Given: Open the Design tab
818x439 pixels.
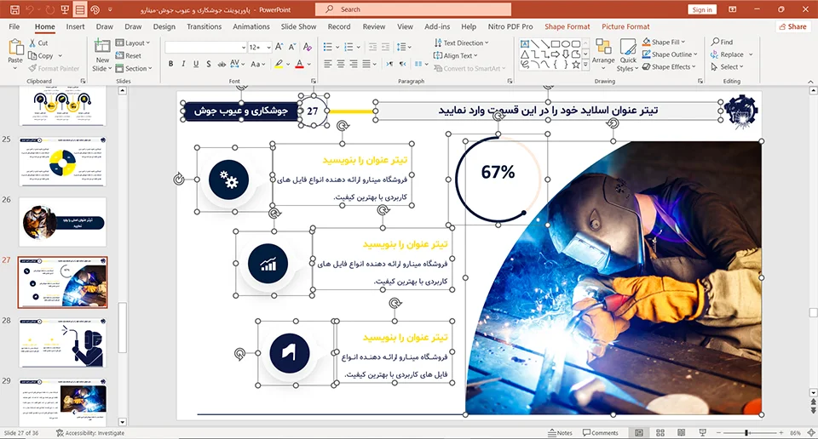Looking at the screenshot, I should 164,26.
